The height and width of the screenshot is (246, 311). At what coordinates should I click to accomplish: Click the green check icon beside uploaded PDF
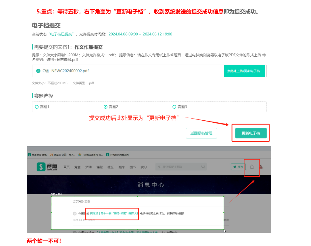click(x=38, y=71)
